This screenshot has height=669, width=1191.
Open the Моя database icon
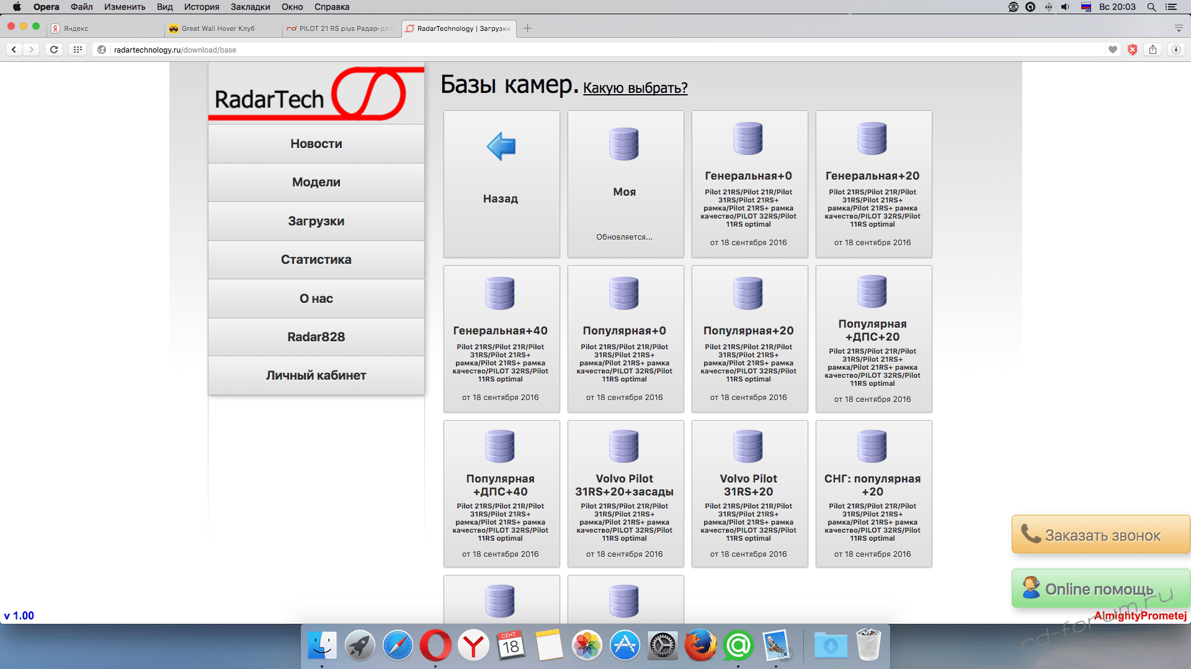(624, 144)
